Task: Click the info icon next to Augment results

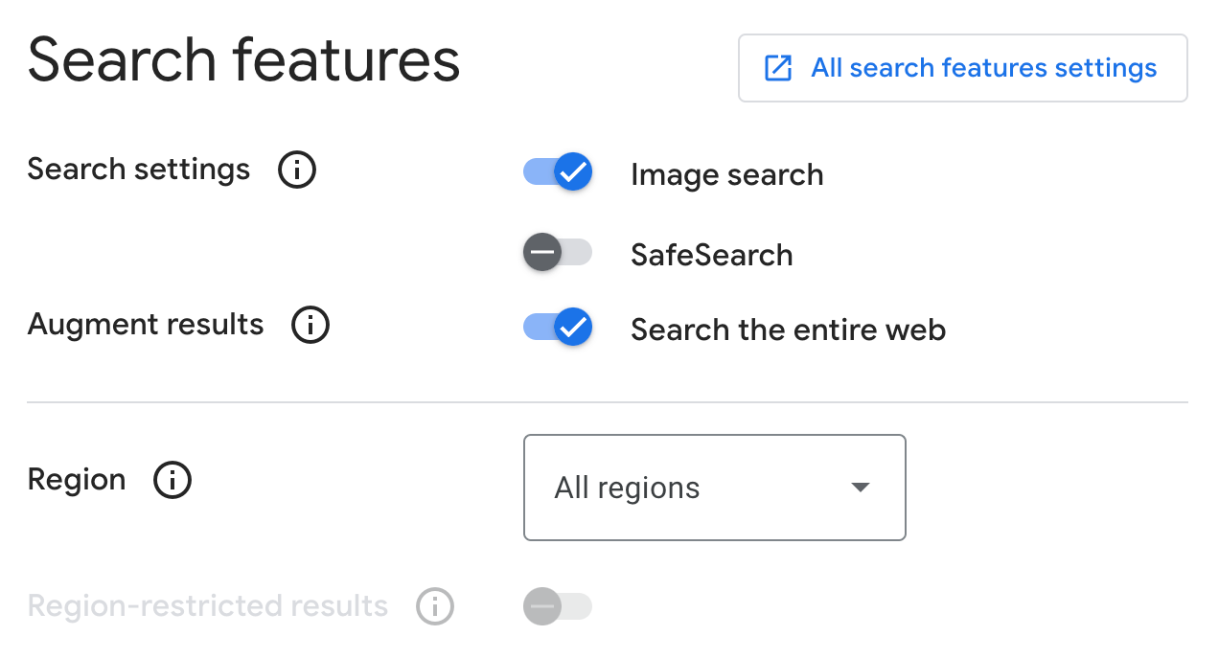Action: 310,325
